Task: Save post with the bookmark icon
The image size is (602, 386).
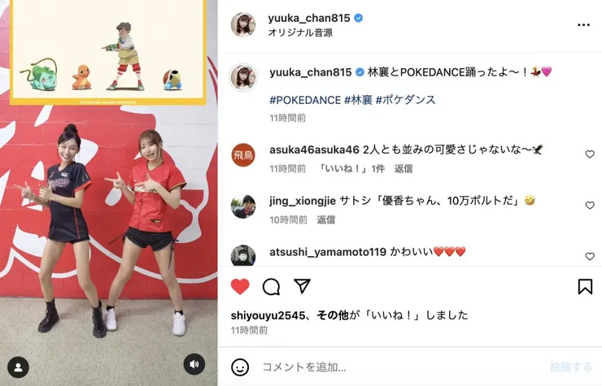Action: 585,286
